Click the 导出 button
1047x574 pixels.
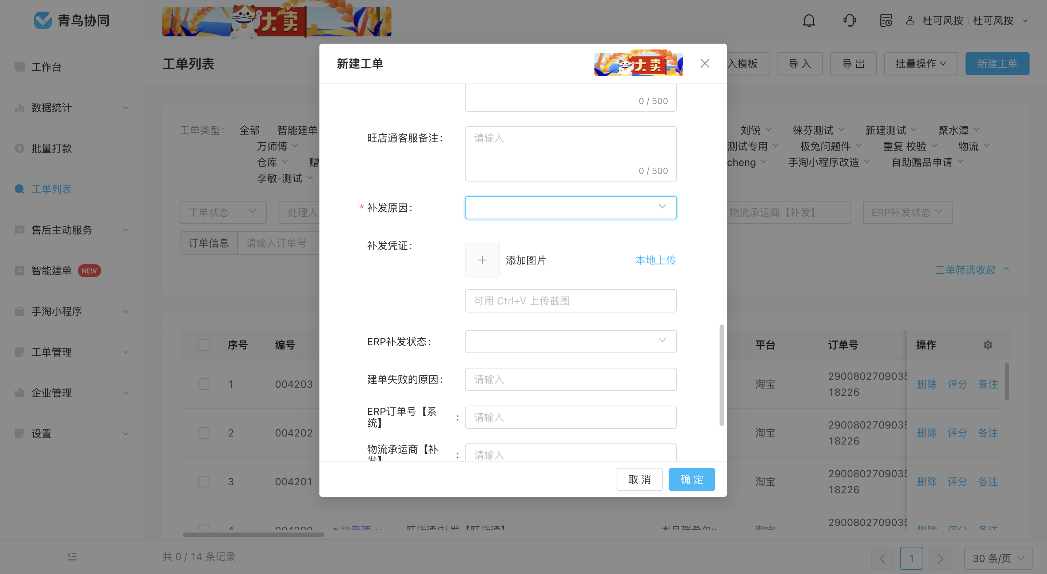coord(853,63)
